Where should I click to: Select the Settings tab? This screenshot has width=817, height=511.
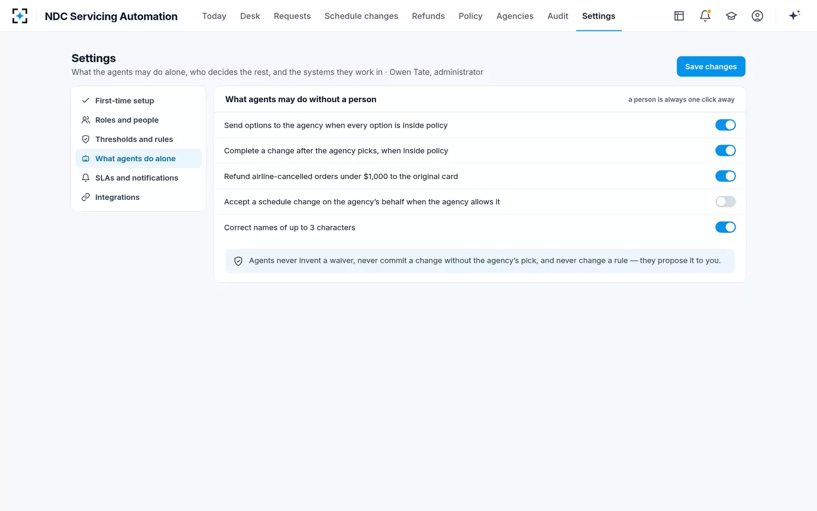click(599, 16)
